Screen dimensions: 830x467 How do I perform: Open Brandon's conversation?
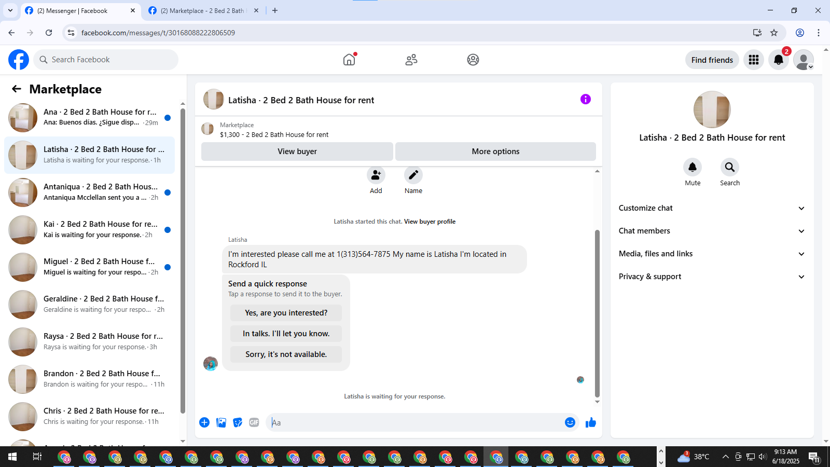coord(89,379)
